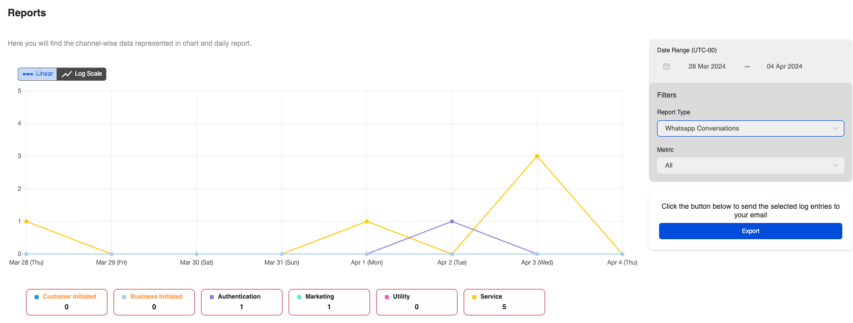Toggle the Customer Initiated legend series
Viewport: 853px width, 323px height.
[x=67, y=302]
